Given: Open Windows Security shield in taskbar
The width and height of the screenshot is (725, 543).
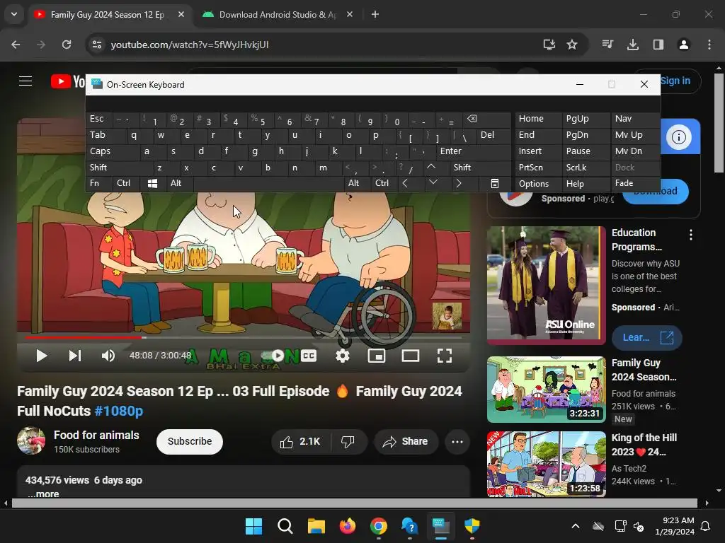Looking at the screenshot, I should (472, 526).
